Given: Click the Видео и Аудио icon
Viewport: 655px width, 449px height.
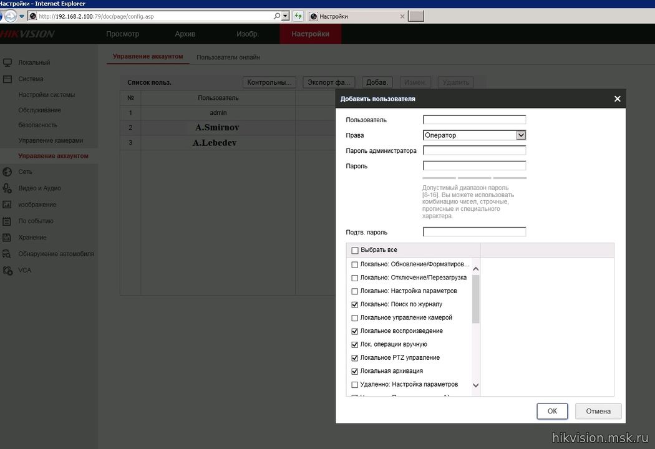Looking at the screenshot, I should [7, 188].
